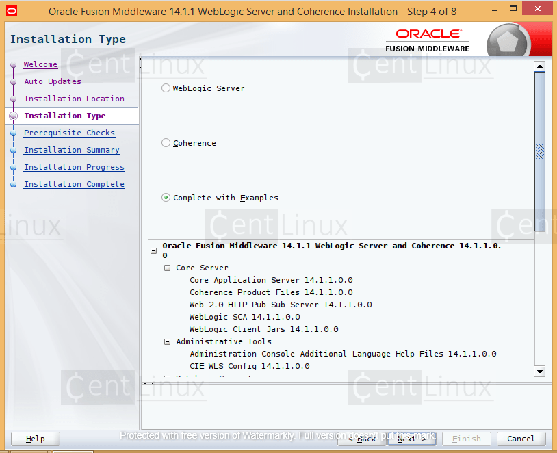Click the Installation Type step bullet icon

tap(14, 116)
